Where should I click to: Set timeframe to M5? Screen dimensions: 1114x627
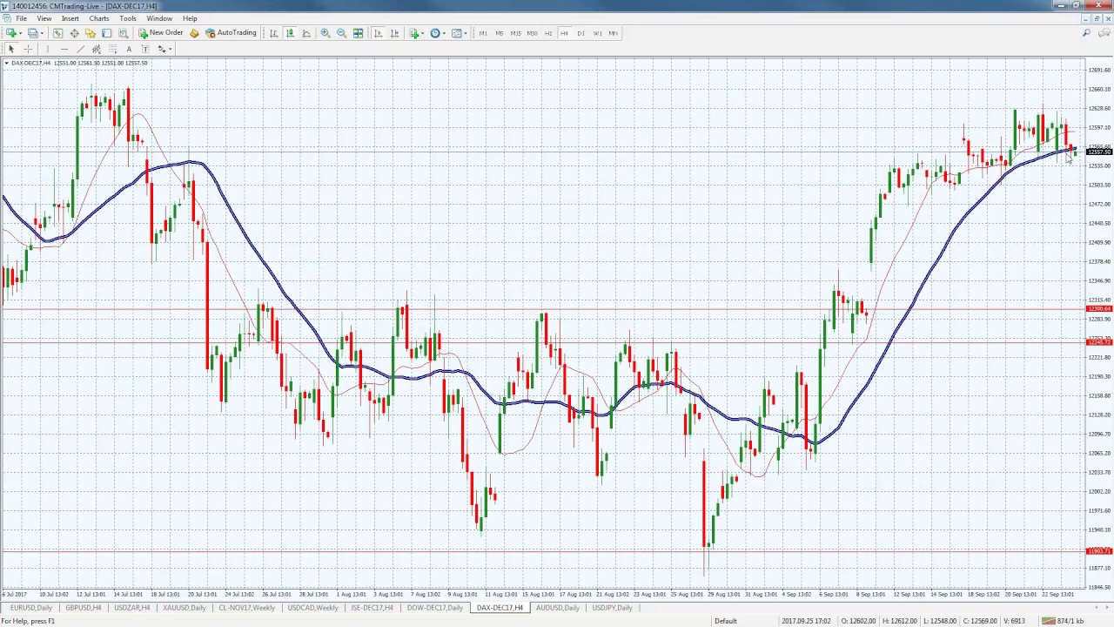click(x=500, y=33)
